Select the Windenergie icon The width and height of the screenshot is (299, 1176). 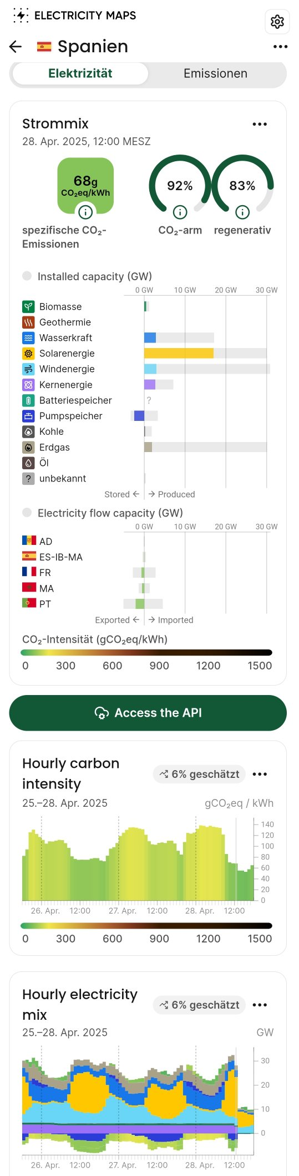(28, 369)
